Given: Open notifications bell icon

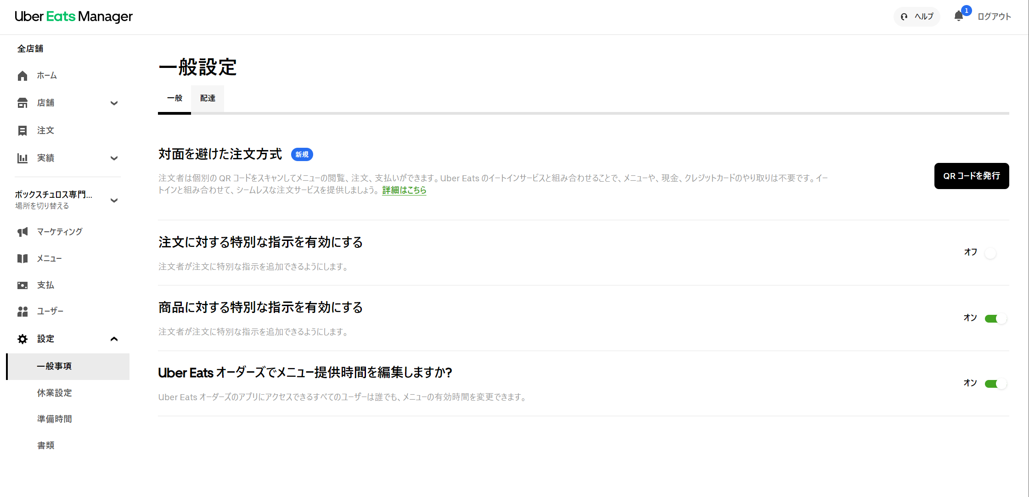Looking at the screenshot, I should click(958, 17).
